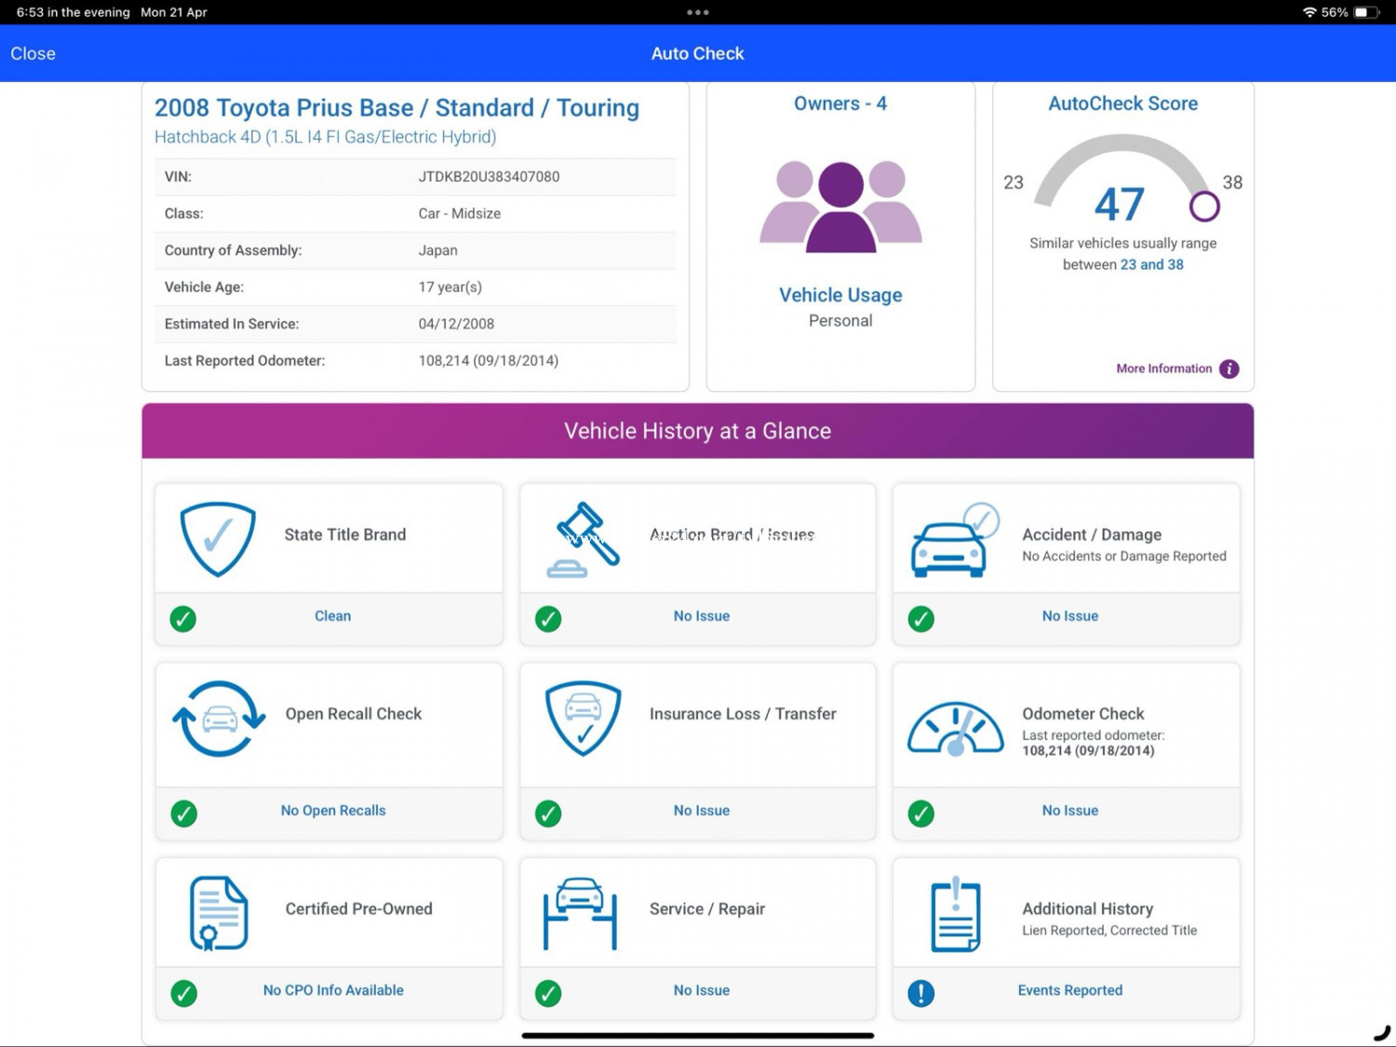Tap the AutoCheck Score heading
The width and height of the screenshot is (1396, 1047).
[1123, 103]
